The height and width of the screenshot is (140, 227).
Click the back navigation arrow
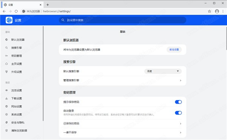click(4, 11)
